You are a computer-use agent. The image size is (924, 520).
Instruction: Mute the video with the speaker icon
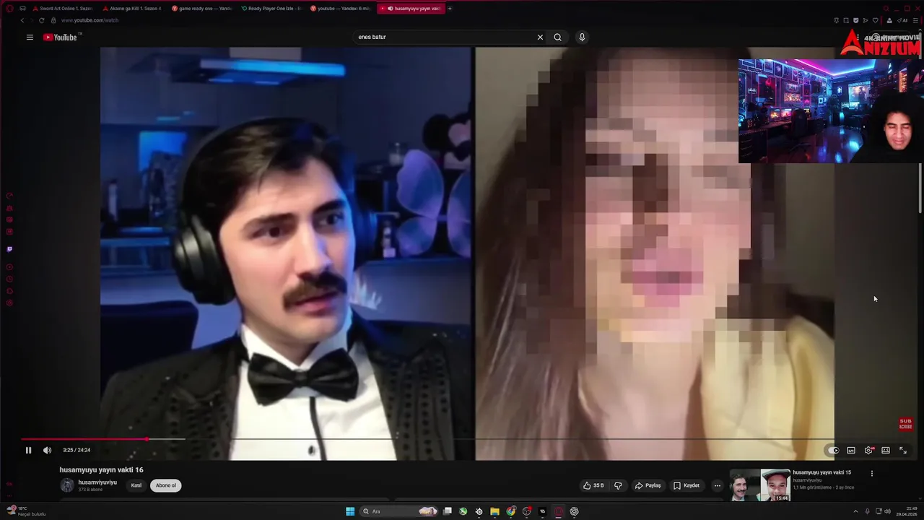tap(47, 450)
